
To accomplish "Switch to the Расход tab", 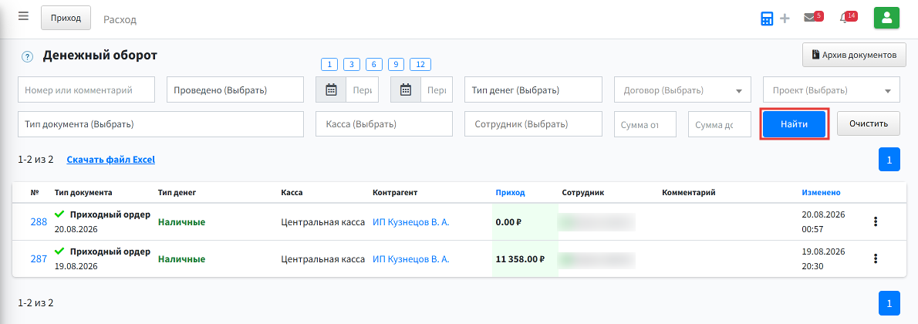I will (120, 19).
